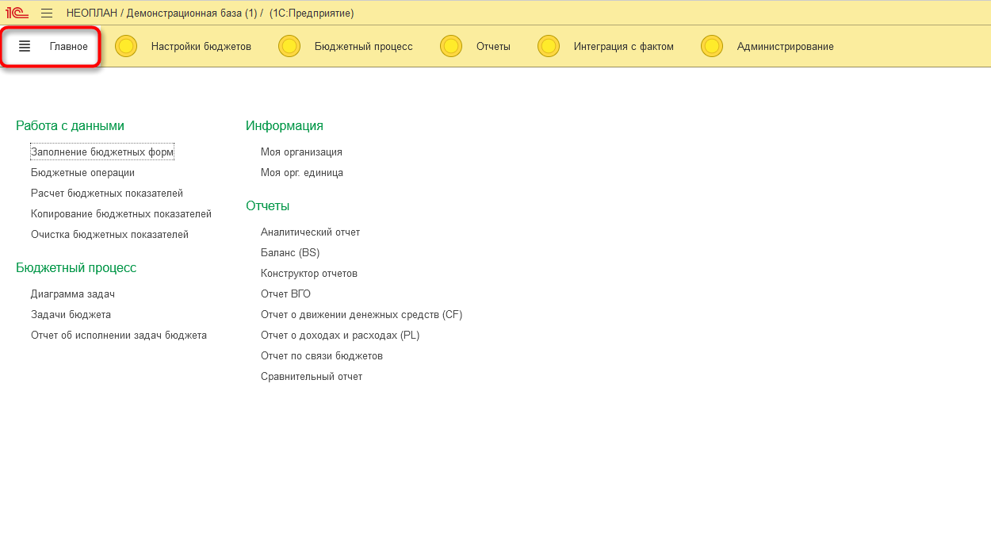Click yellow circle icon next to Отчеты section
This screenshot has width=991, height=541.
coord(451,46)
